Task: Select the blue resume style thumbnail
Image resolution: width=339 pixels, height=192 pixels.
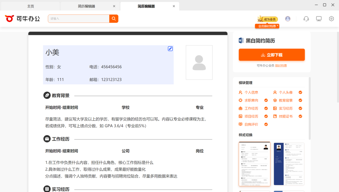Action: [289, 164]
